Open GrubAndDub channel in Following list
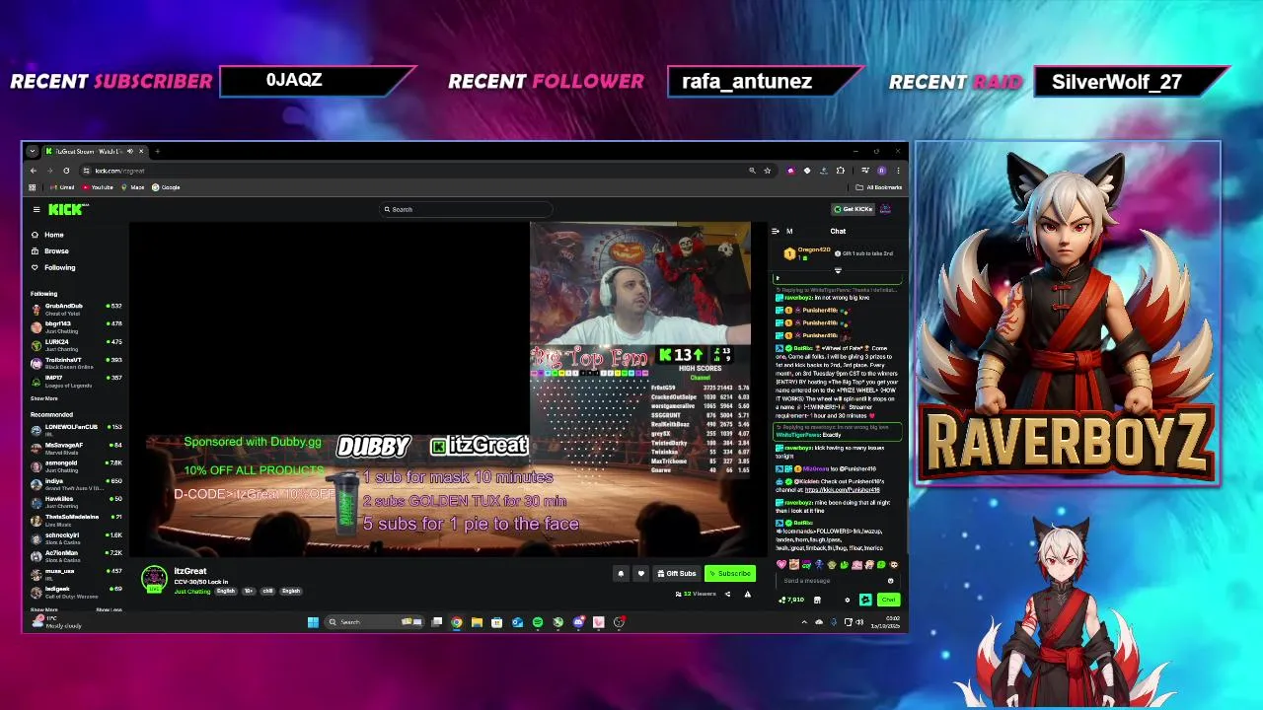This screenshot has width=1263, height=710. (x=77, y=309)
